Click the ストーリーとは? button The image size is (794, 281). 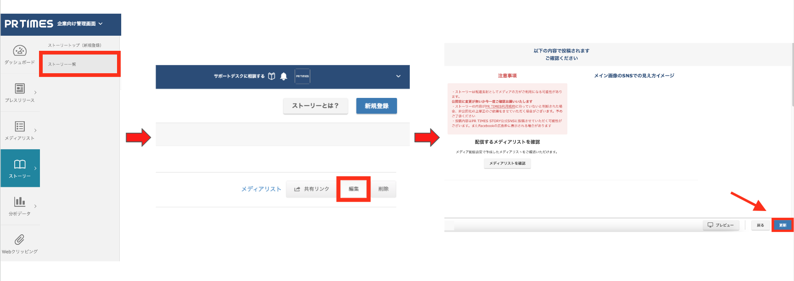coord(315,106)
